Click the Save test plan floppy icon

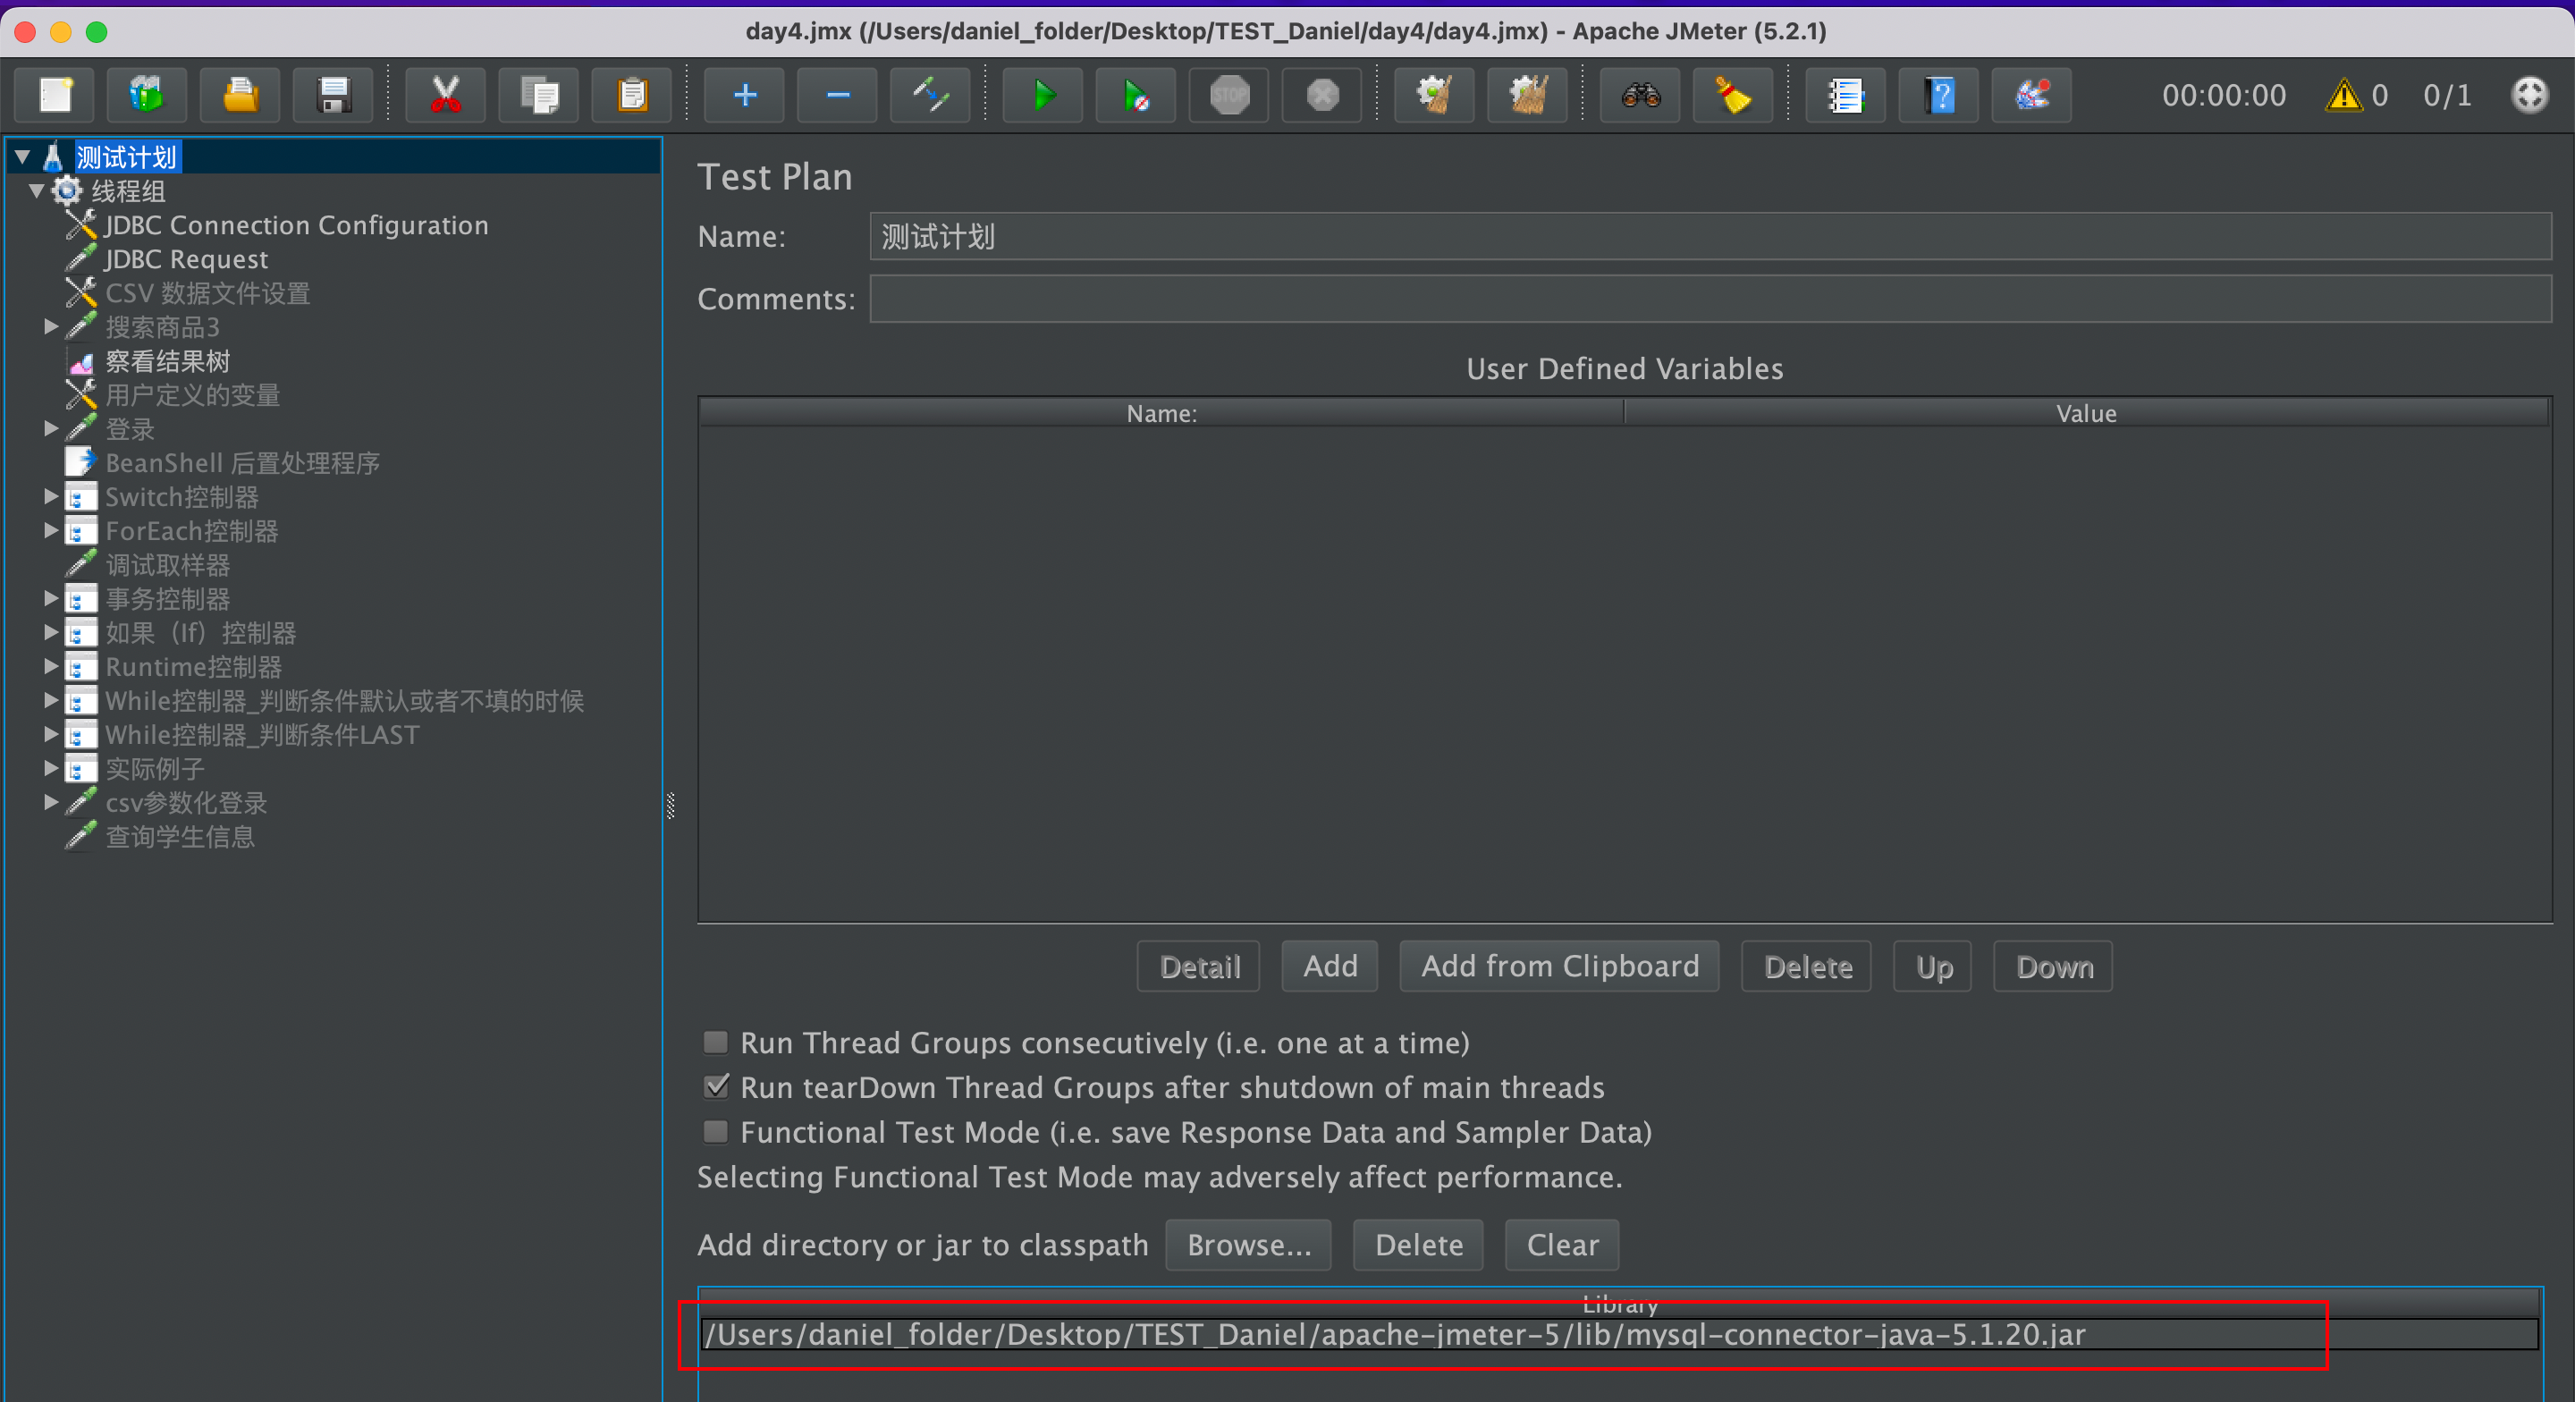(333, 96)
